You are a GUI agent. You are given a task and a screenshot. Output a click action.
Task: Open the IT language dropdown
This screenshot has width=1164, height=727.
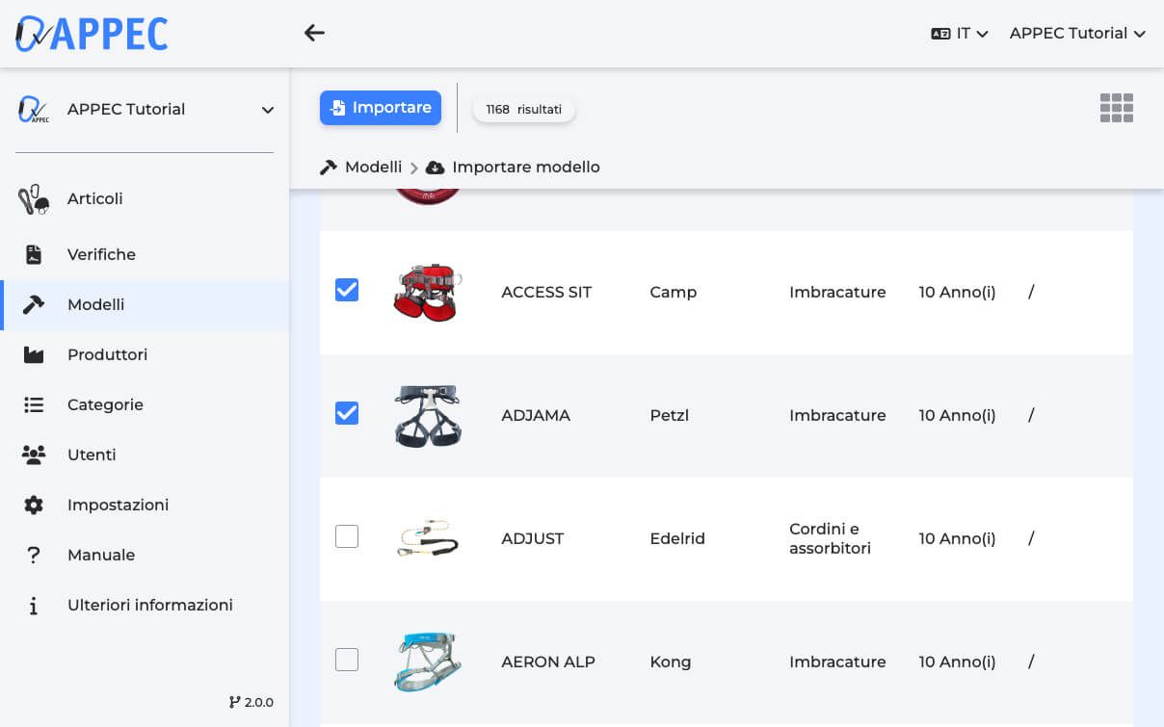(960, 34)
